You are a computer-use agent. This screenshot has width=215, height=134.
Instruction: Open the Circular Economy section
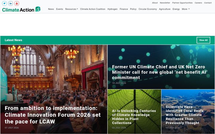(x=148, y=9)
